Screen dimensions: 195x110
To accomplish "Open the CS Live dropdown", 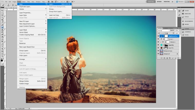I will pos(180,2).
